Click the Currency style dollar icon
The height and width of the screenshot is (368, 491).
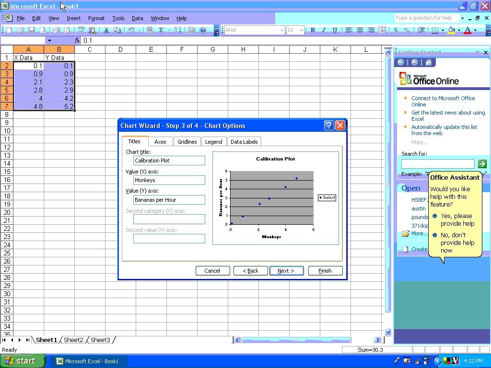click(x=396, y=30)
